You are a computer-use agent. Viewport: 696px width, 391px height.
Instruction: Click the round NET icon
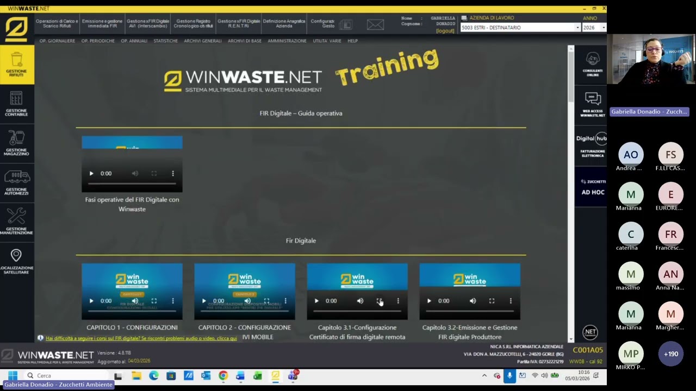point(590,332)
